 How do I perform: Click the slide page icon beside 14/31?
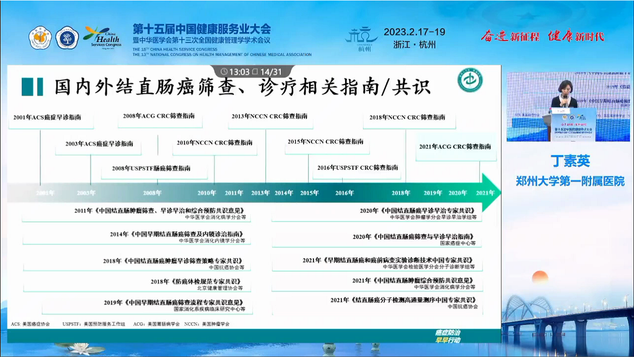(255, 72)
